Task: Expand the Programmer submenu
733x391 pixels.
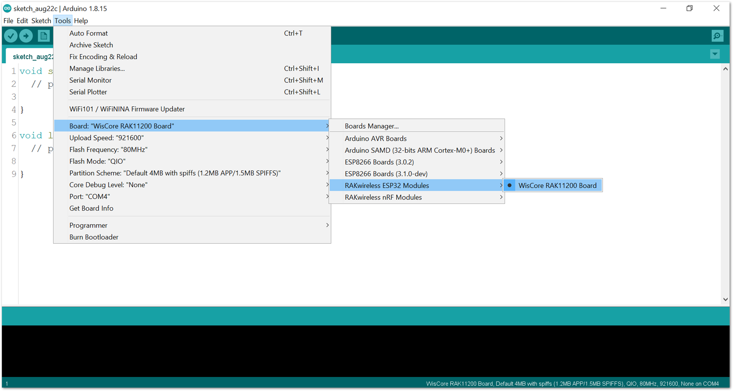Action: coord(192,225)
